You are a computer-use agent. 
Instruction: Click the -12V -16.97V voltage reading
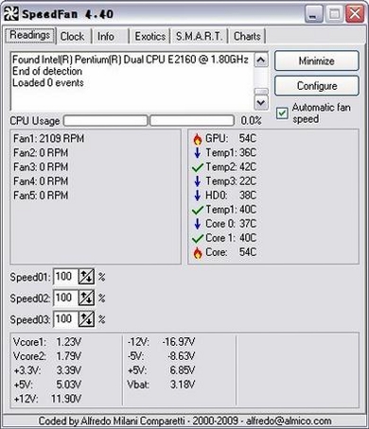[161, 342]
